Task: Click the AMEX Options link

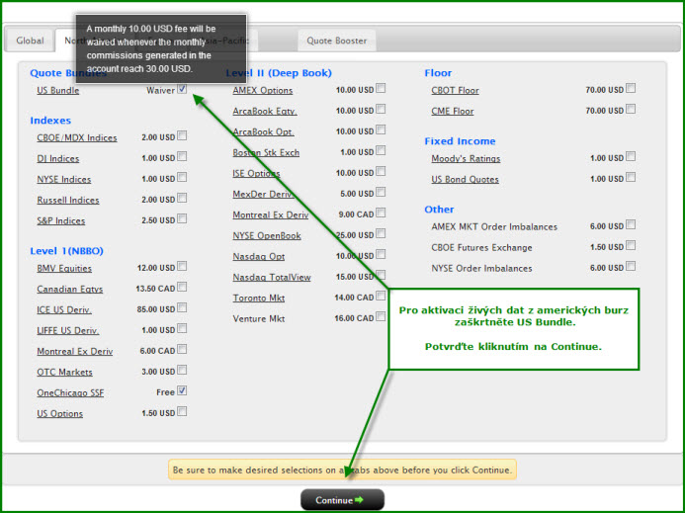Action: (x=263, y=91)
